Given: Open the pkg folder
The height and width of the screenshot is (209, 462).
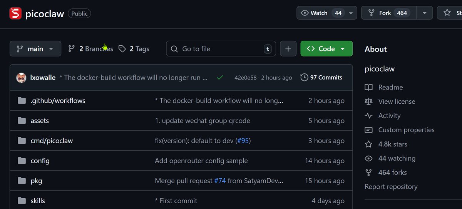Looking at the screenshot, I should tap(36, 181).
